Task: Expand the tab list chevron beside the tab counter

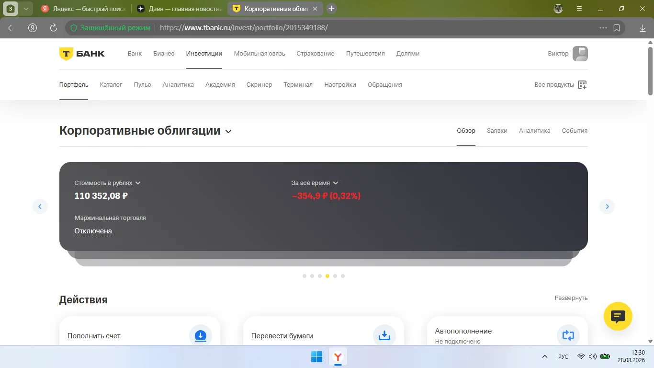Action: 26,9
